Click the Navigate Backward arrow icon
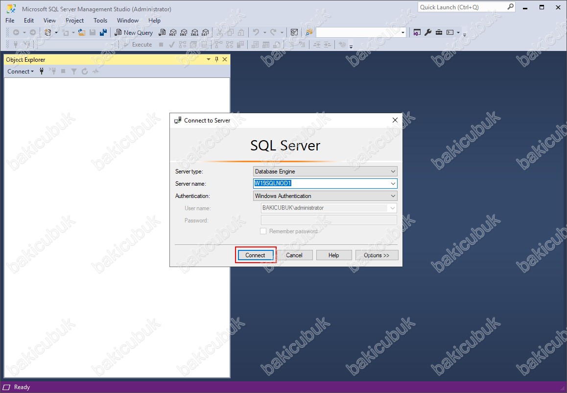The height and width of the screenshot is (393, 567). [16, 32]
